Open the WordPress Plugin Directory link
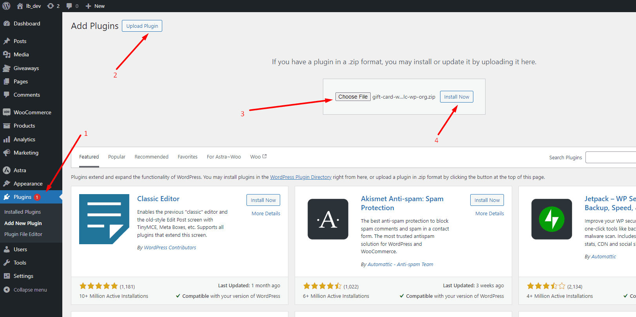Image resolution: width=636 pixels, height=317 pixels. pyautogui.click(x=301, y=177)
